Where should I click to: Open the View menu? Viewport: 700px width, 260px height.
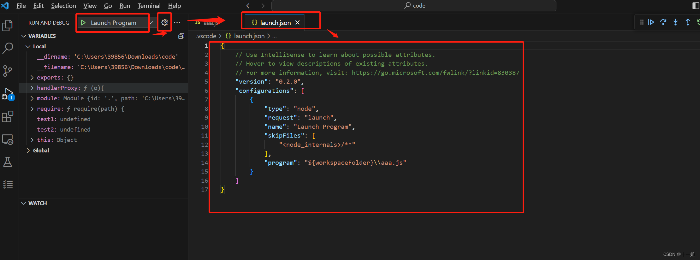tap(90, 6)
